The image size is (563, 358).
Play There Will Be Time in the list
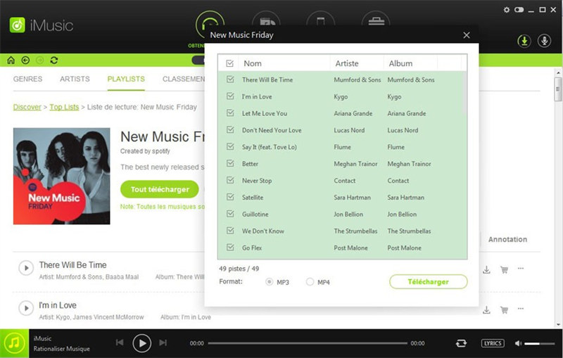[26, 268]
